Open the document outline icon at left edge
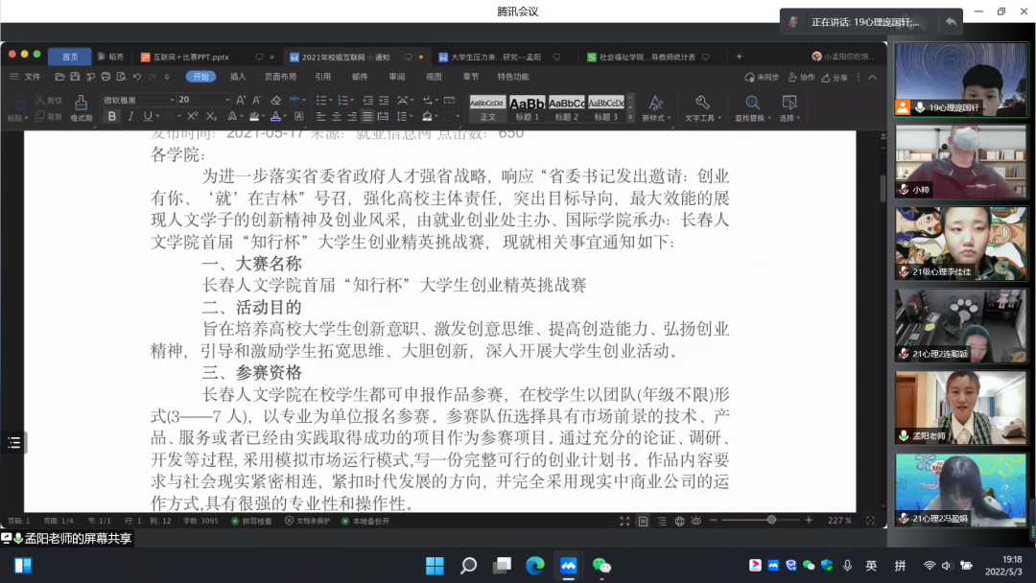Screen dimensions: 1036x583 [13, 442]
